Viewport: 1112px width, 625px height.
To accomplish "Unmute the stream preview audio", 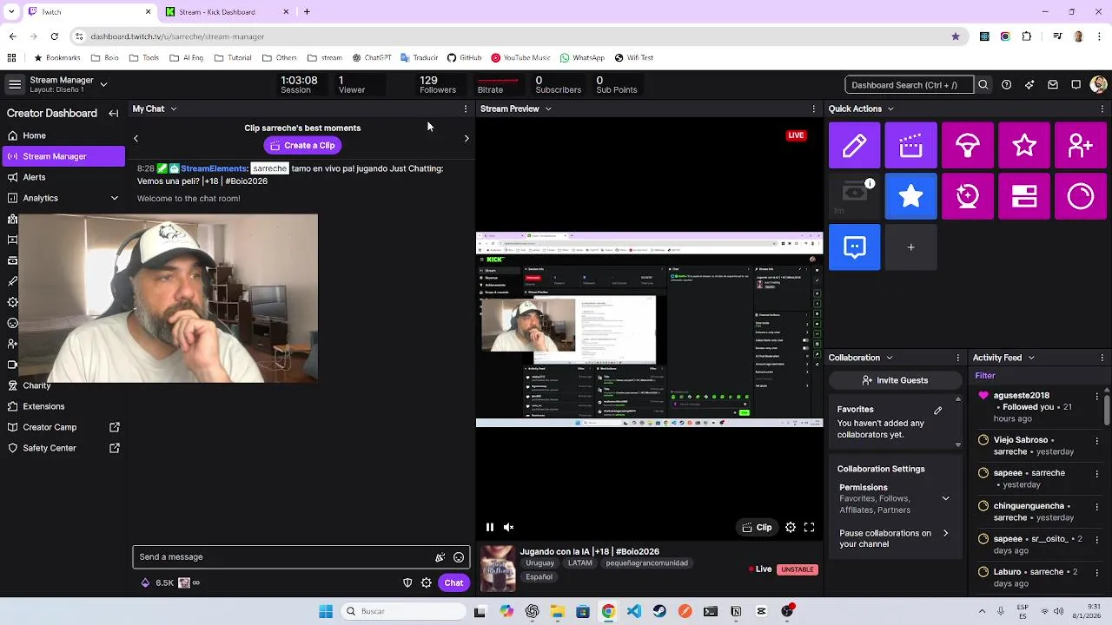I will [x=509, y=527].
